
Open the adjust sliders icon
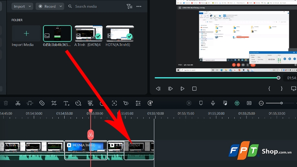138,103
